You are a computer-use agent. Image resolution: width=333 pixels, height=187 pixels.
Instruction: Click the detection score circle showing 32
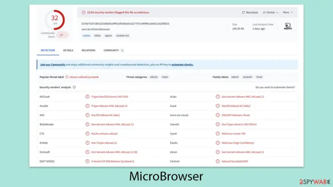click(x=55, y=20)
